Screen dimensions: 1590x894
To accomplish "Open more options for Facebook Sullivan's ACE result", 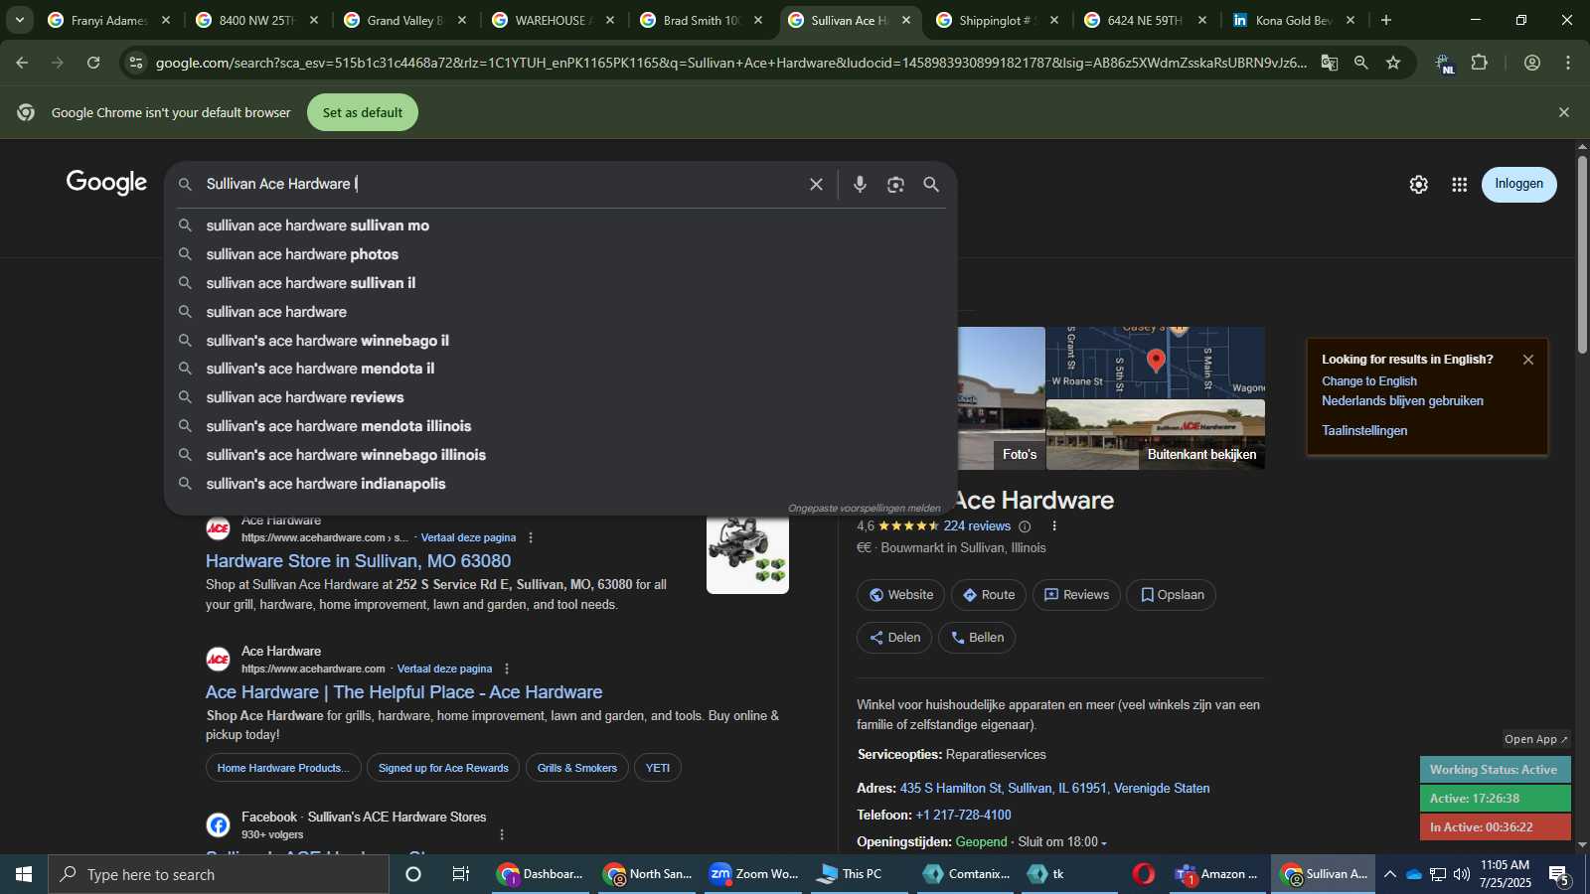I will coord(502,834).
